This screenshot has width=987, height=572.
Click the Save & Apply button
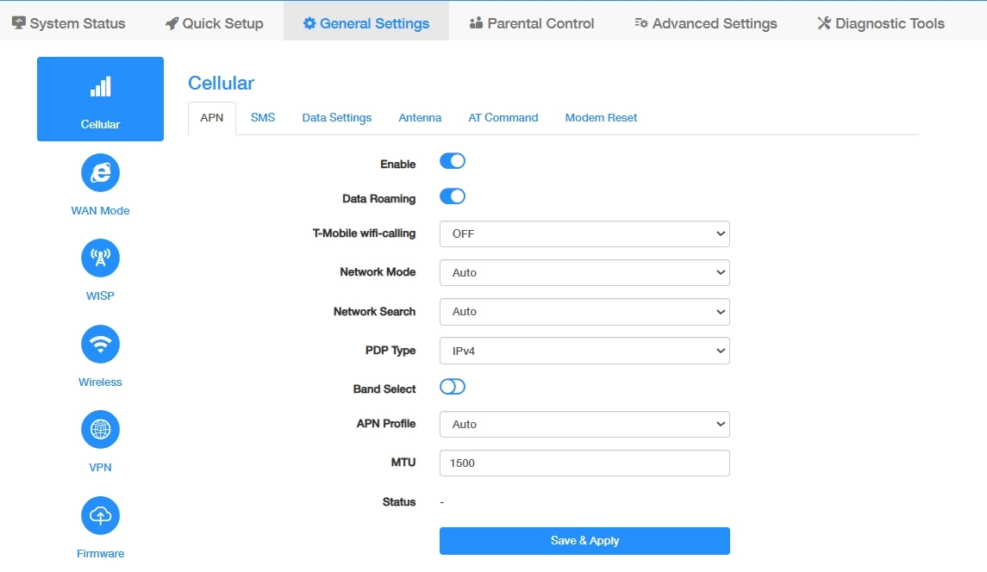(584, 541)
